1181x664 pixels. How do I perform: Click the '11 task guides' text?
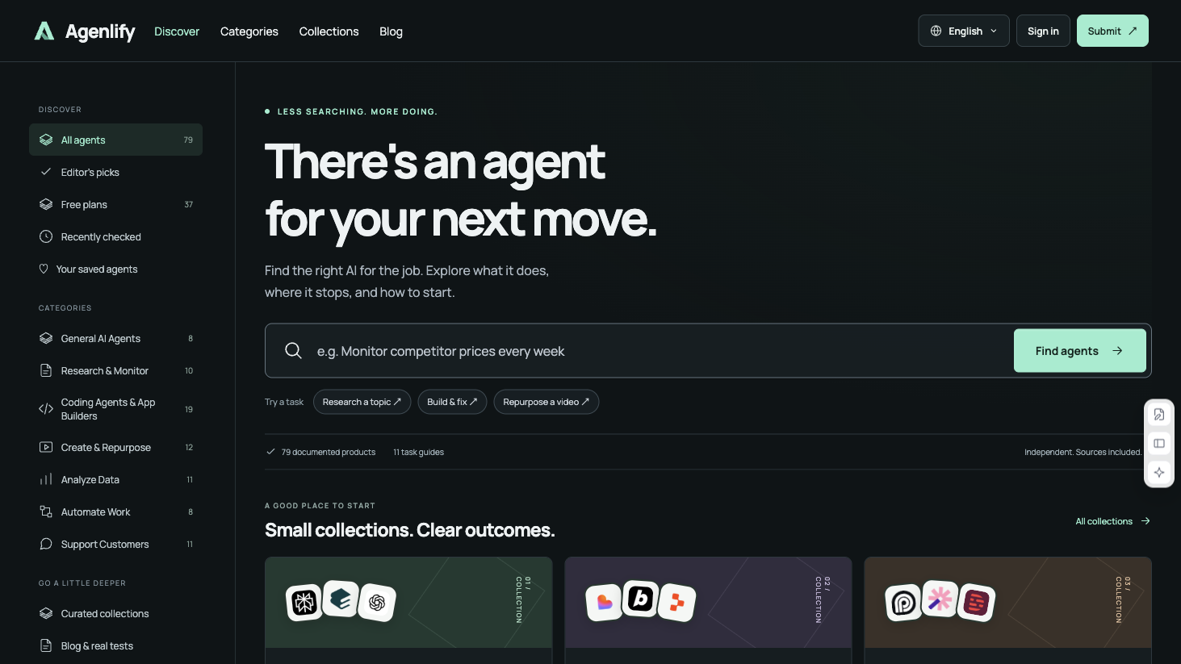418,452
